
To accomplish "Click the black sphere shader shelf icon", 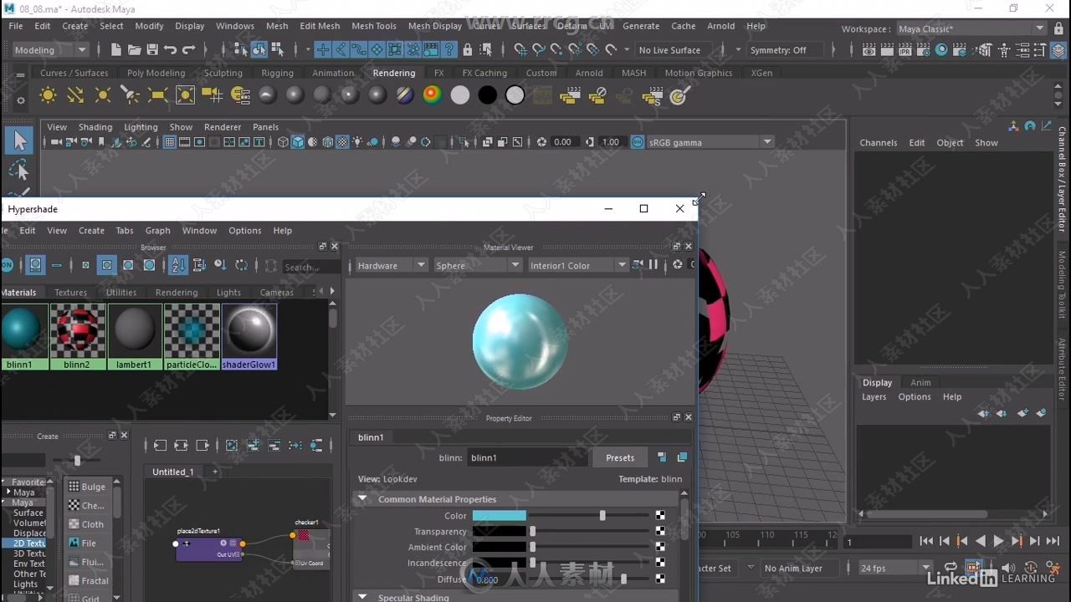I will [487, 95].
